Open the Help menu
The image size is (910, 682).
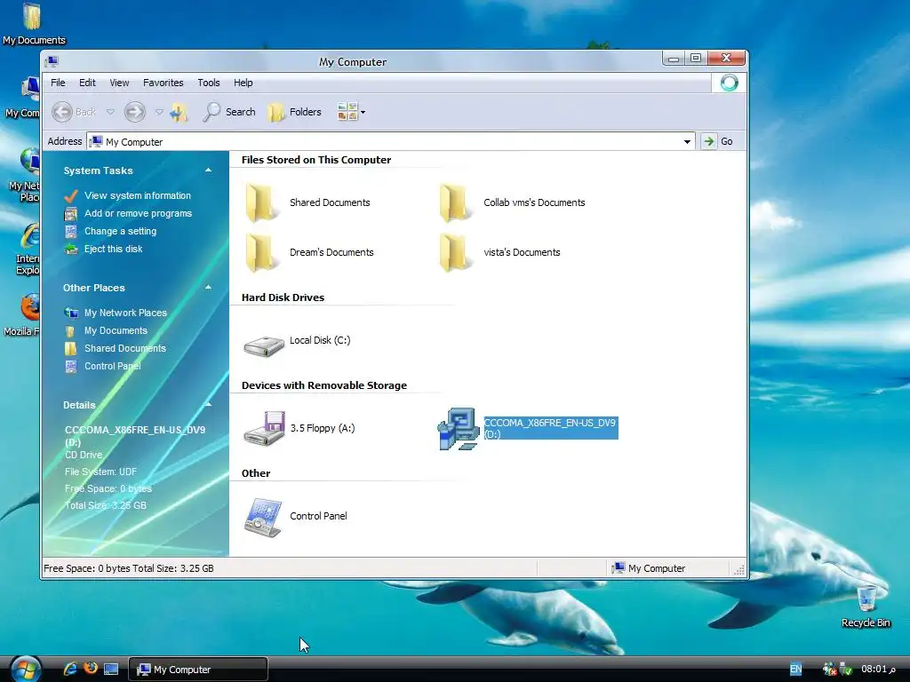[243, 83]
